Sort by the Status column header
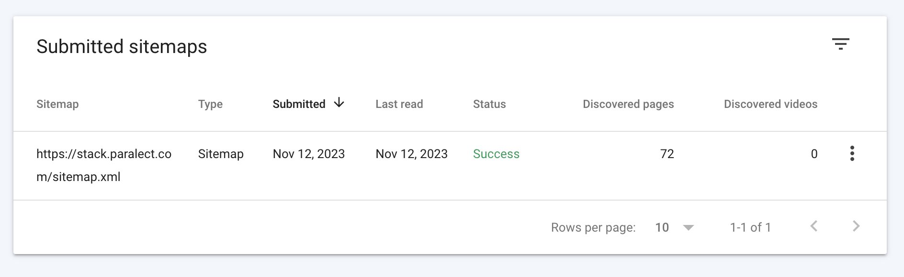This screenshot has height=277, width=904. [x=489, y=104]
